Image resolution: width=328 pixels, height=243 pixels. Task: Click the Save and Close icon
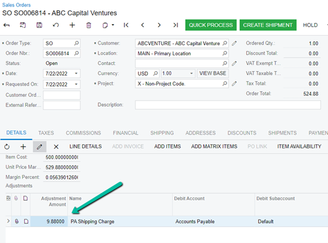(x=23, y=25)
